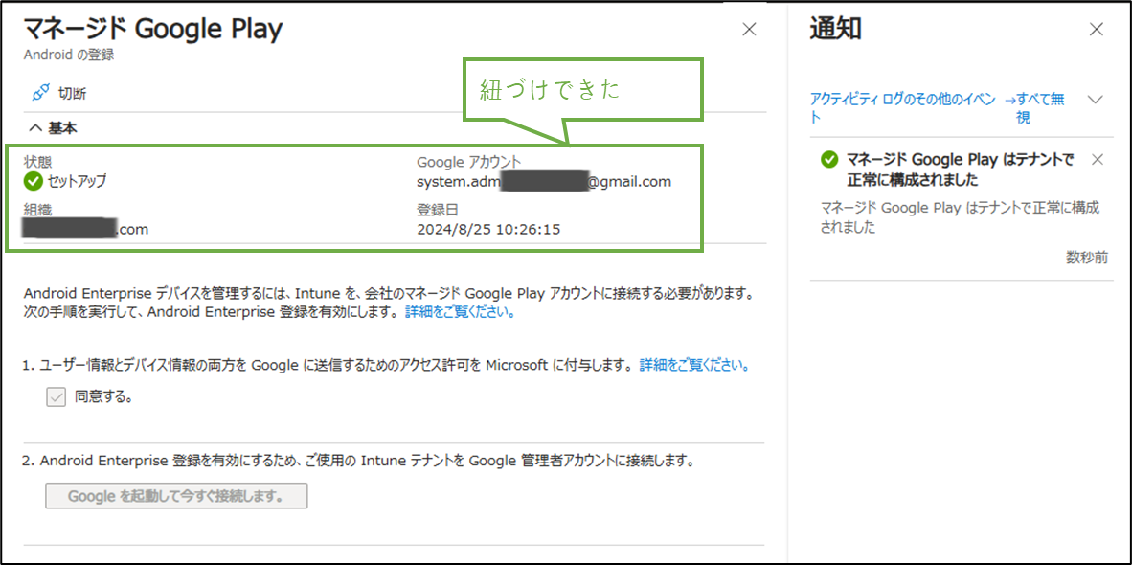Click the notification title 正常に構成されました
The image size is (1132, 565).
point(961,169)
